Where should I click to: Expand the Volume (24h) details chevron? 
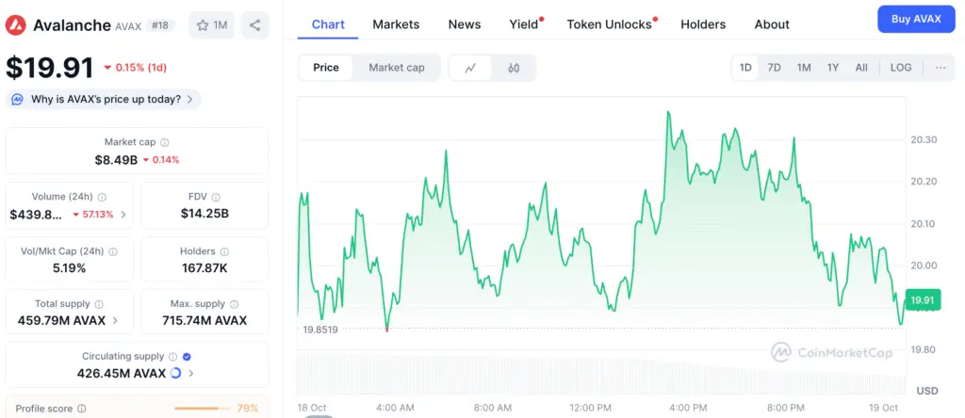click(124, 215)
